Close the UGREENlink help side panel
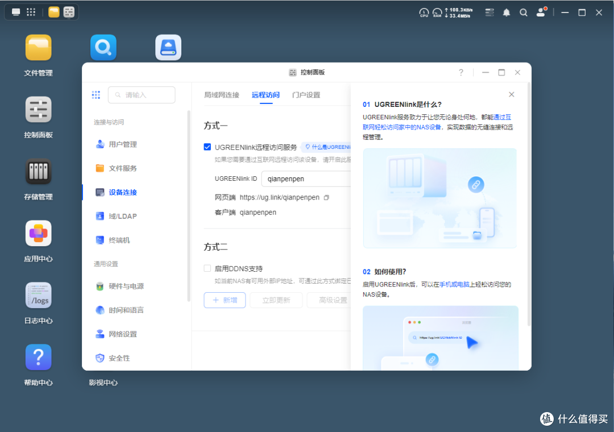The height and width of the screenshot is (432, 614). (x=512, y=94)
